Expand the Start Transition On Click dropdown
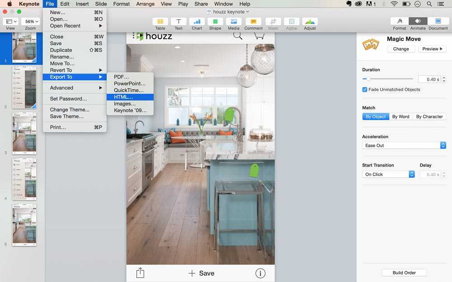This screenshot has width=452, height=282. pyautogui.click(x=388, y=174)
